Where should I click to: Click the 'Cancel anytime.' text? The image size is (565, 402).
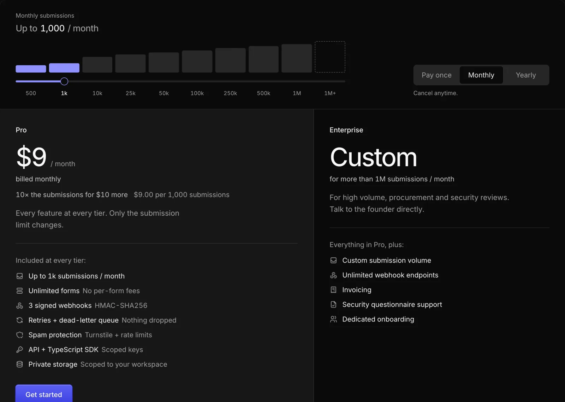435,93
